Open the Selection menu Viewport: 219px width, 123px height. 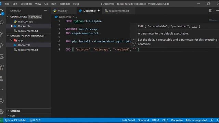[x=26, y=4]
